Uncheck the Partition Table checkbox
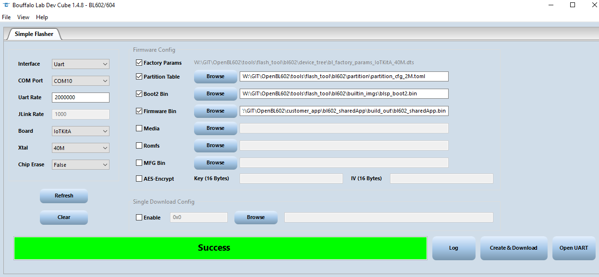Image resolution: width=599 pixels, height=277 pixels. 139,77
